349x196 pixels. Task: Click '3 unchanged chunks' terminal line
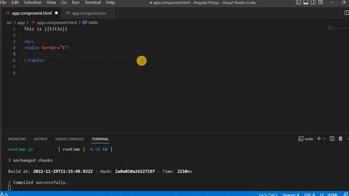(31, 160)
